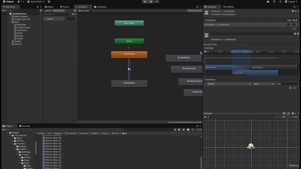
Task: Collapse the Grid object expander
Action: coord(10,22)
